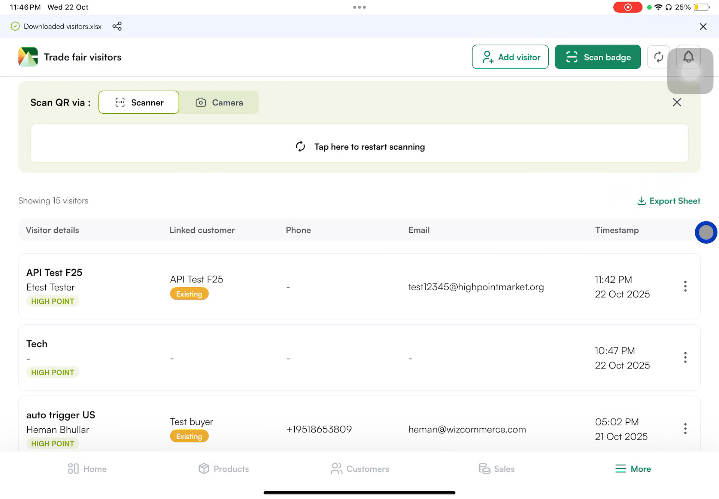Dismiss the downloaded file notification banner
This screenshot has height=499, width=719.
tap(703, 26)
